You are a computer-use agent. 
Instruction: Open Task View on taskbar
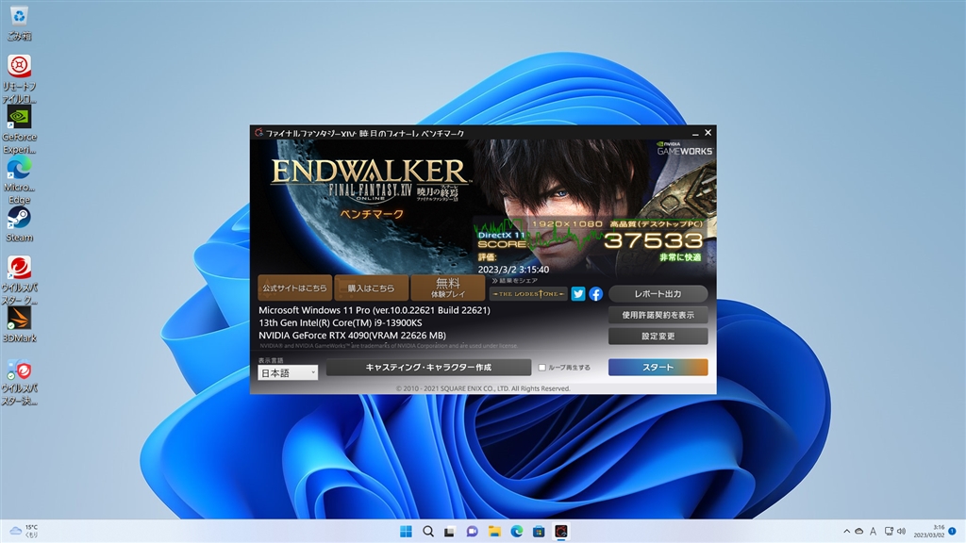pyautogui.click(x=450, y=532)
